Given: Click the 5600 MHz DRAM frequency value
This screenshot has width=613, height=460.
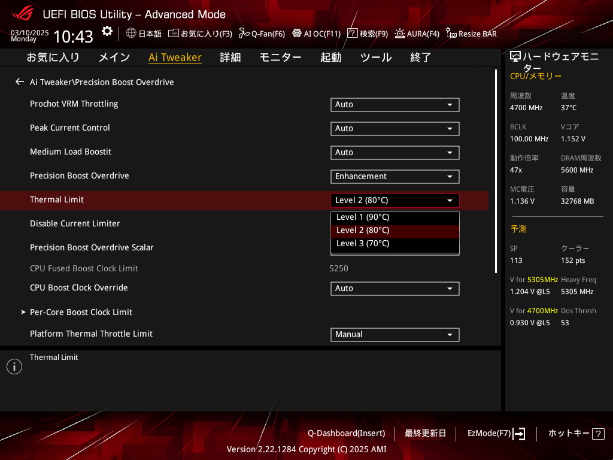Looking at the screenshot, I should click(577, 170).
